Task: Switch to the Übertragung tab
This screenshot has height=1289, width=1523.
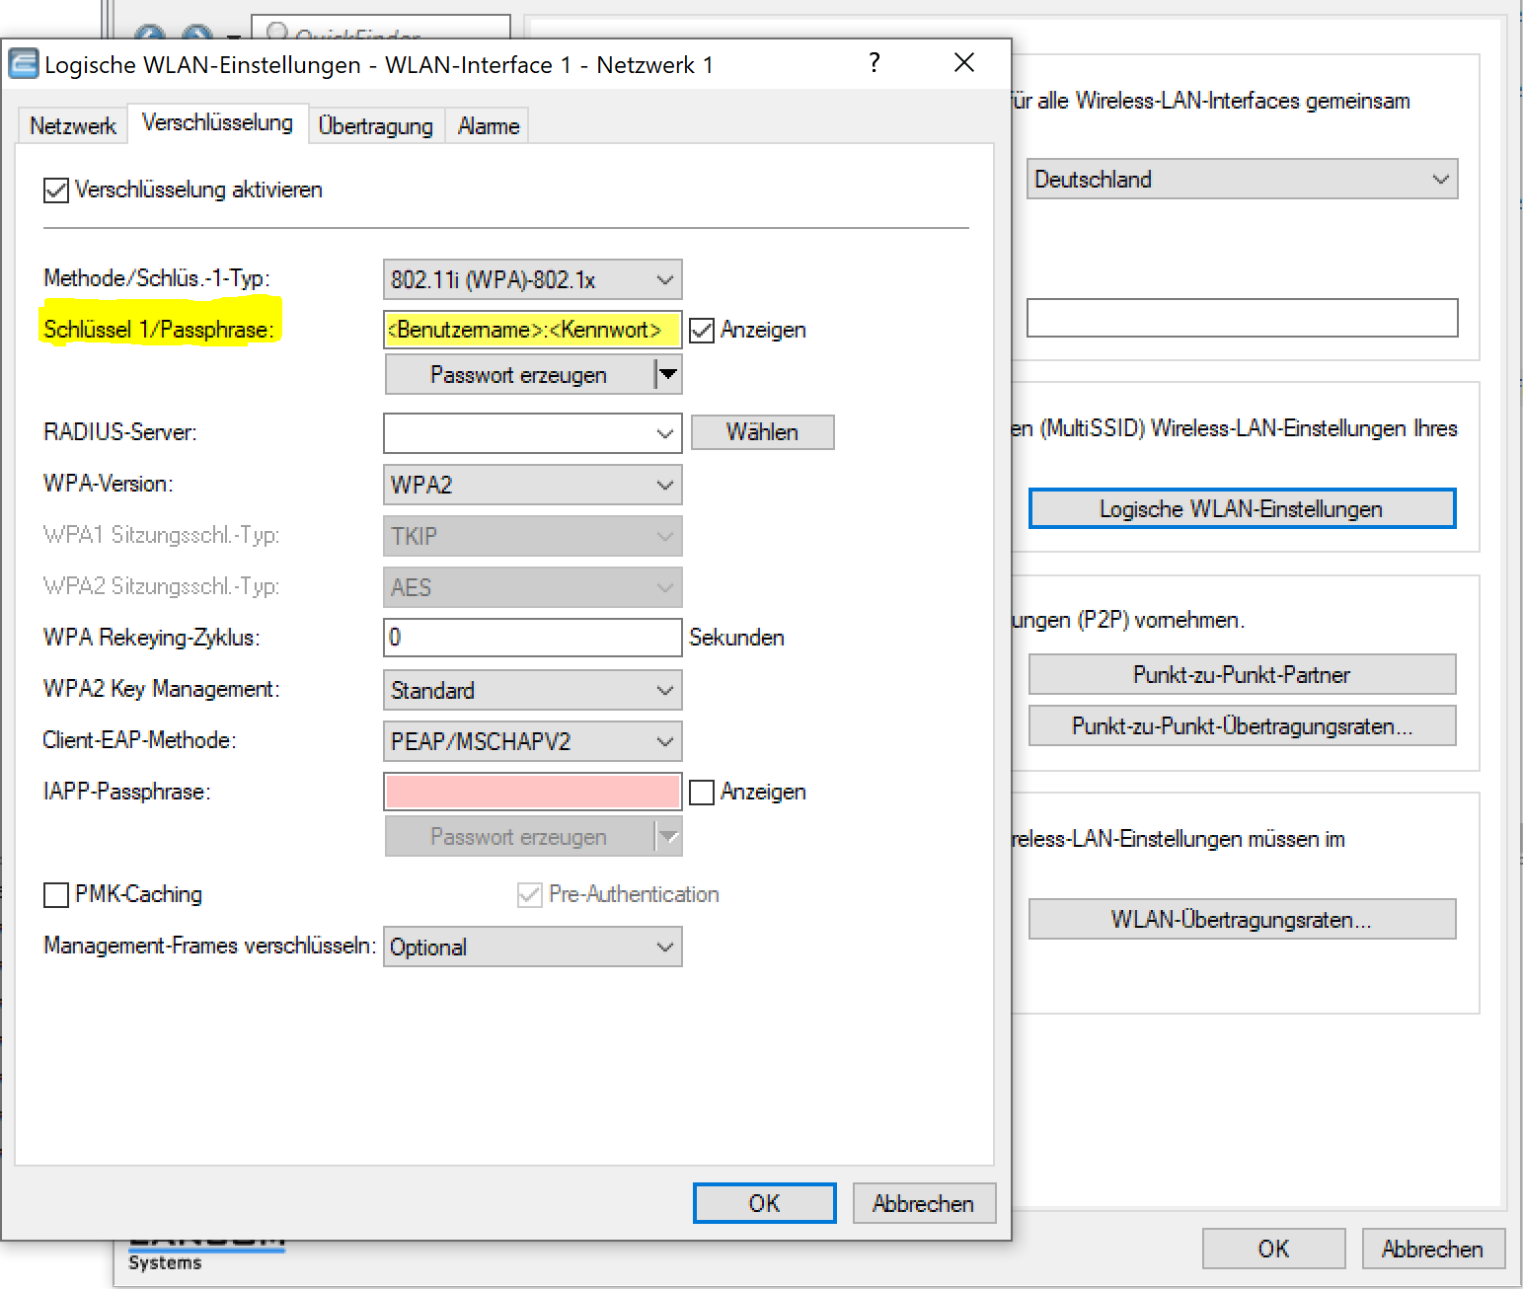Action: pos(375,126)
